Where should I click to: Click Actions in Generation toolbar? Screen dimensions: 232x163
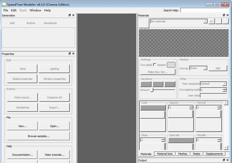tap(31, 23)
